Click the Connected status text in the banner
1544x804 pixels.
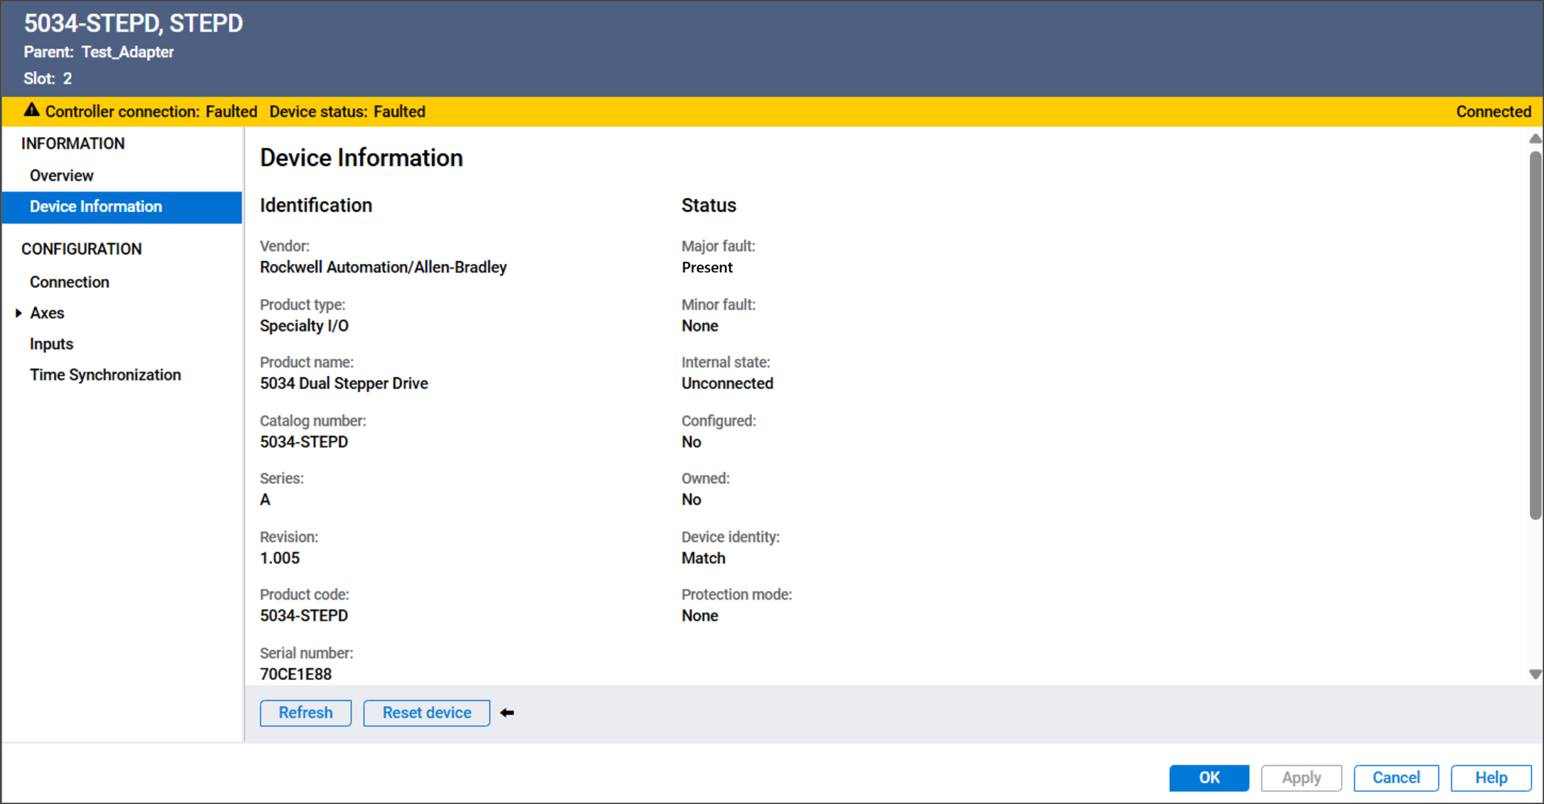pos(1494,111)
